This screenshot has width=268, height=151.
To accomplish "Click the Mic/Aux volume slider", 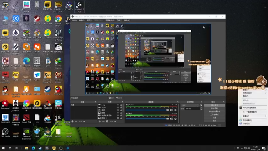I will click(x=147, y=110).
